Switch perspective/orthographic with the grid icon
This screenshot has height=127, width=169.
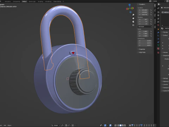133,25
